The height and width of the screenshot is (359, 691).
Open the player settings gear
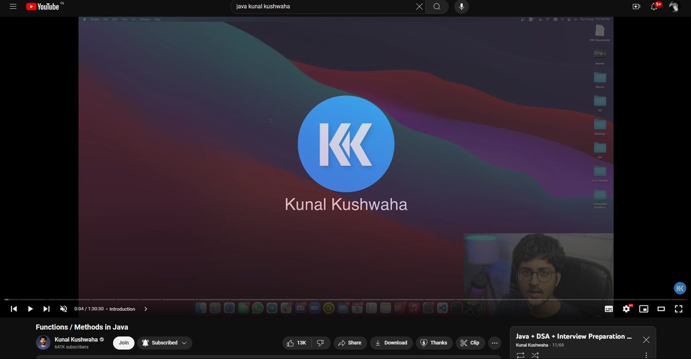point(627,309)
